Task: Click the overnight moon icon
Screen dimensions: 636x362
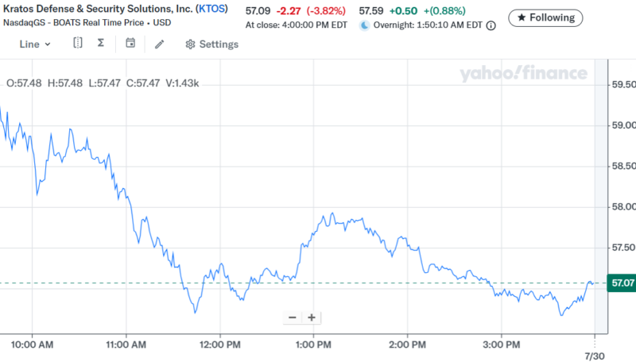Action: [x=365, y=25]
